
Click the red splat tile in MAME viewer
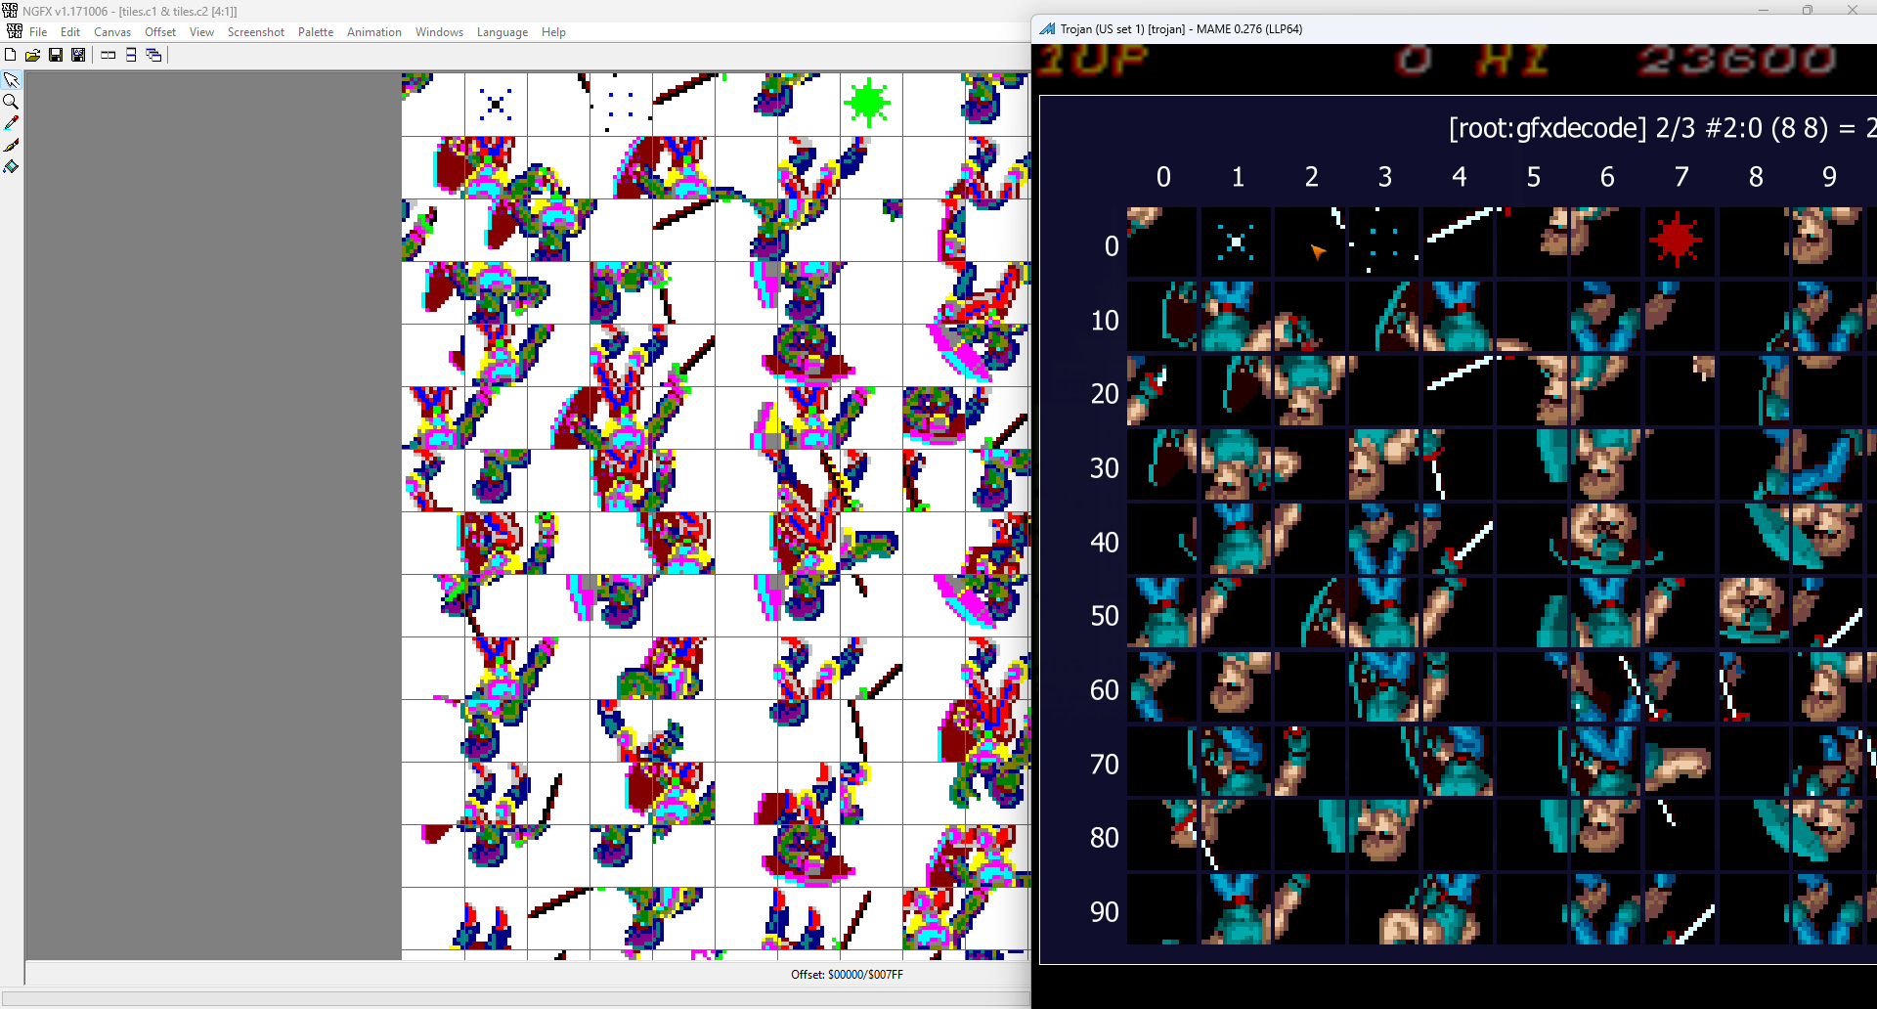point(1676,241)
